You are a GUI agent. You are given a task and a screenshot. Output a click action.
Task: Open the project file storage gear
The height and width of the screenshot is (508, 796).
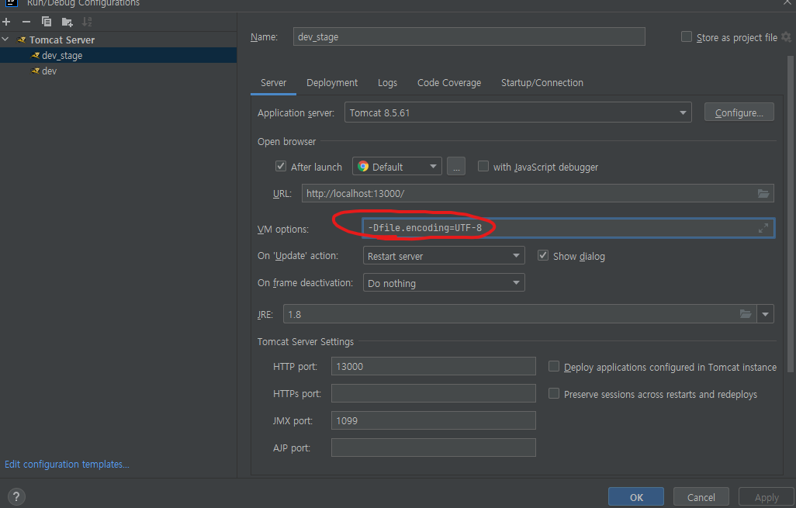click(x=786, y=37)
